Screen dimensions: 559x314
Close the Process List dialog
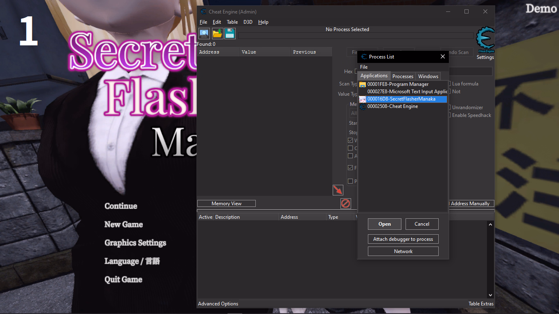[442, 57]
